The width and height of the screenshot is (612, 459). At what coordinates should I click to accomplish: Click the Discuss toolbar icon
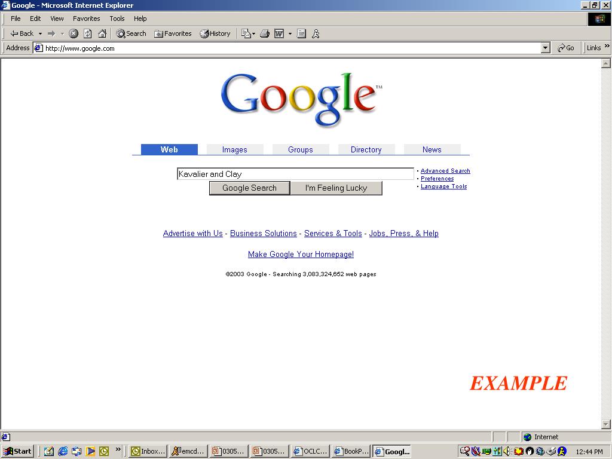(x=301, y=33)
